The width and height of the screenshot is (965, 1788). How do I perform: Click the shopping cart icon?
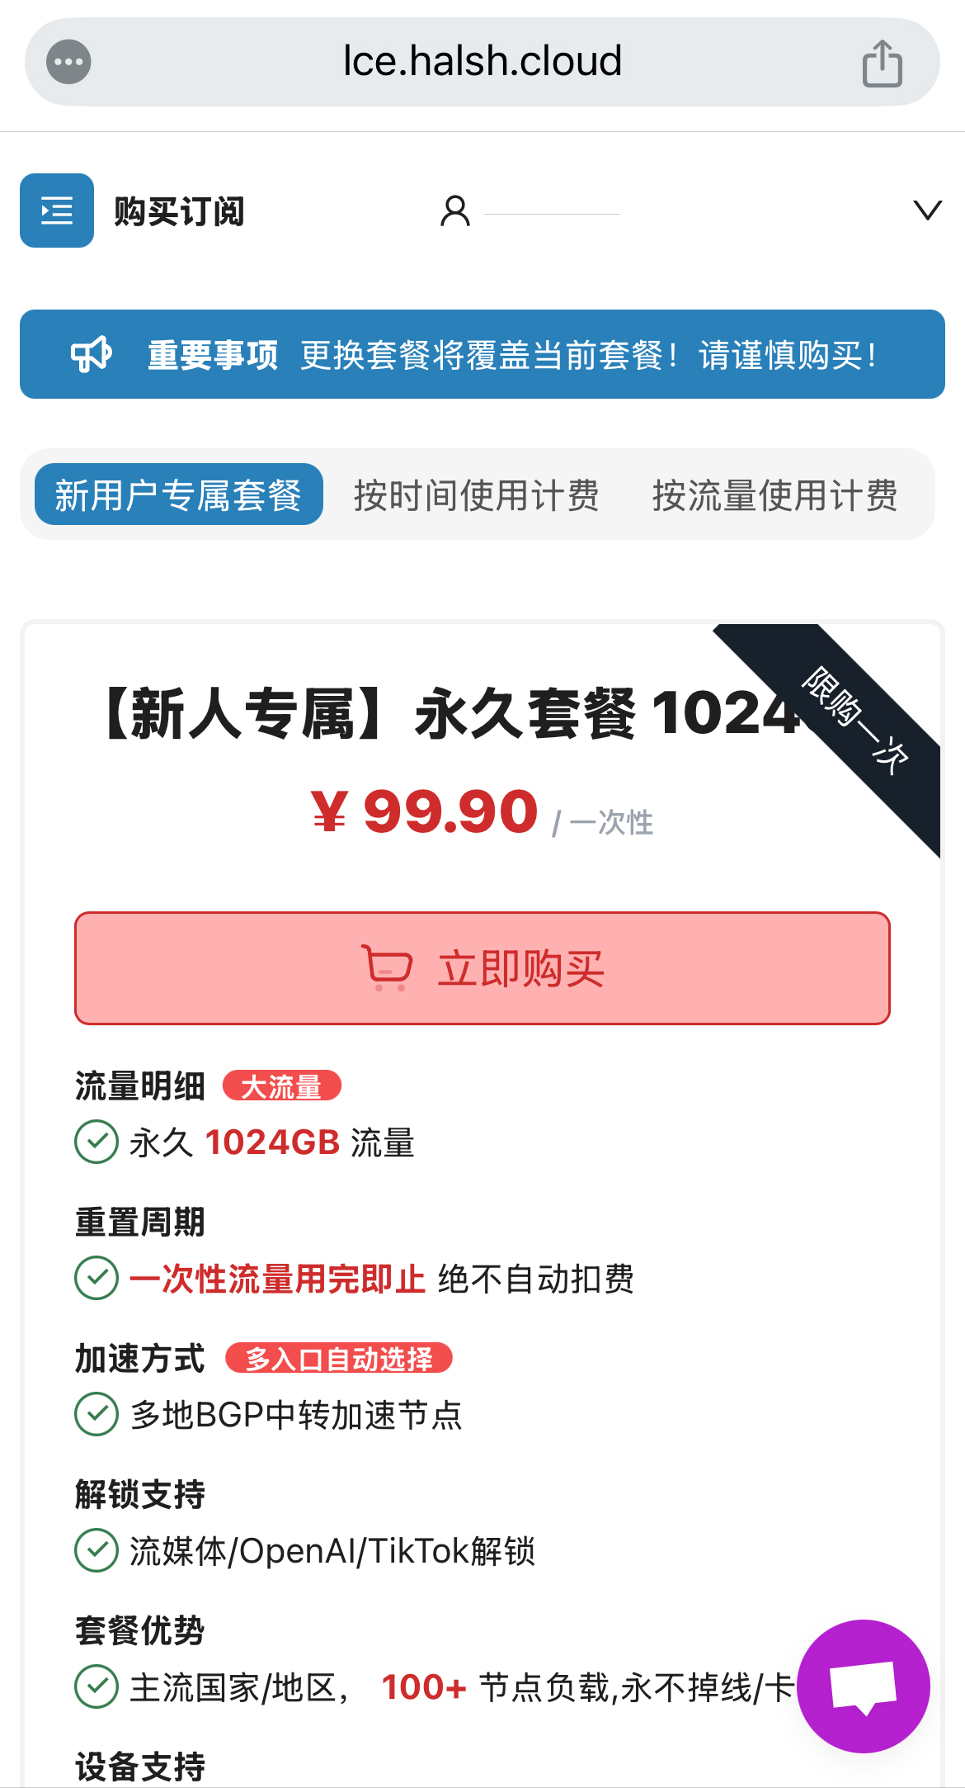coord(387,968)
